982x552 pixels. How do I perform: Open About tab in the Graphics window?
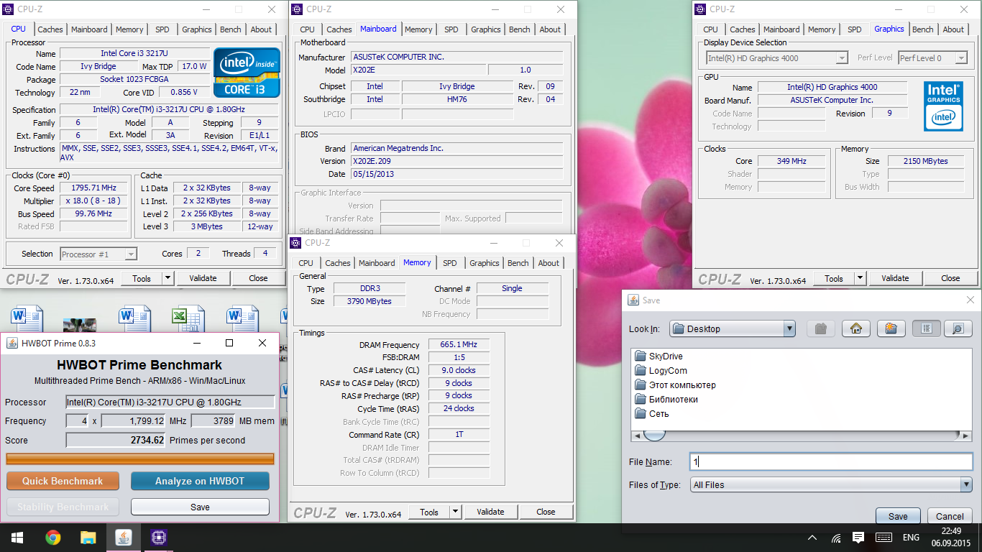pos(953,29)
